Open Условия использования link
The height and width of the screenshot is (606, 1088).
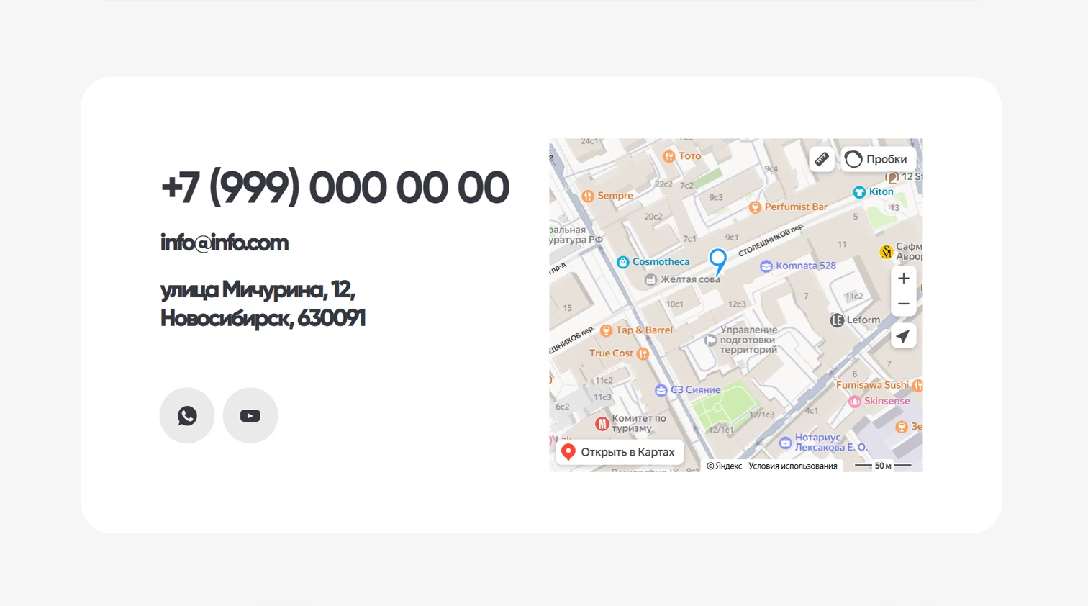point(792,466)
